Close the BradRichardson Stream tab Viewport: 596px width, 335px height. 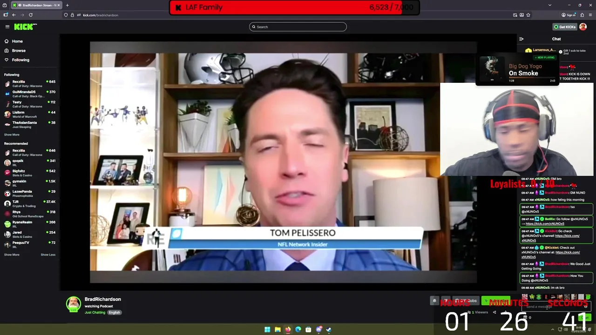(x=59, y=5)
